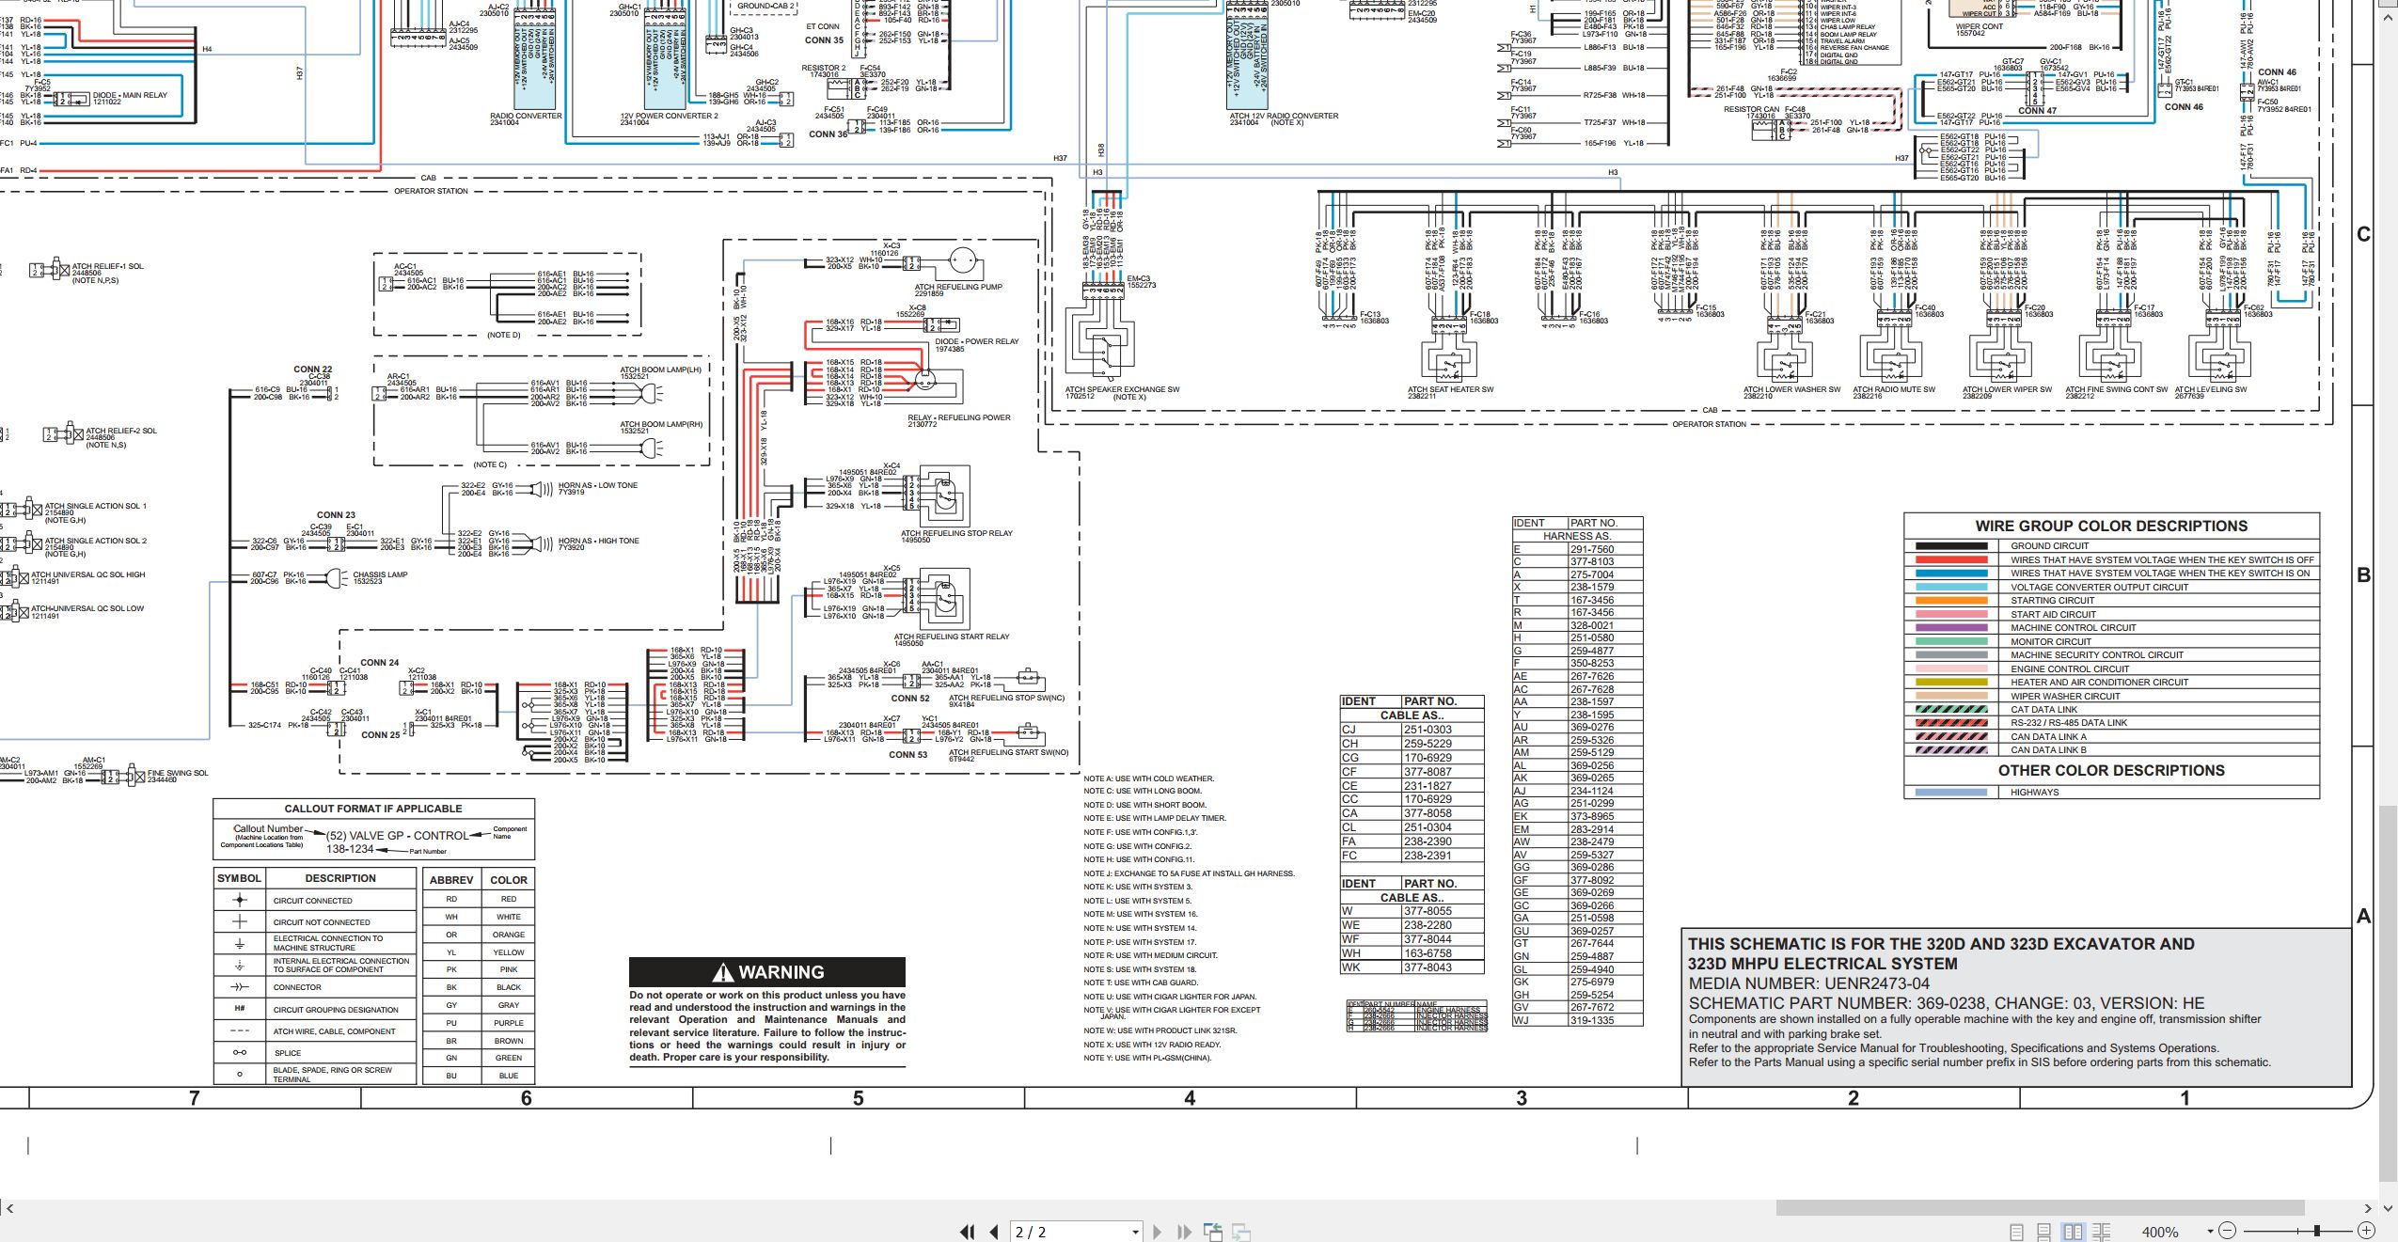2398x1242 pixels.
Task: Click the ORANGE cell in color abbreviation table
Action: 509,935
